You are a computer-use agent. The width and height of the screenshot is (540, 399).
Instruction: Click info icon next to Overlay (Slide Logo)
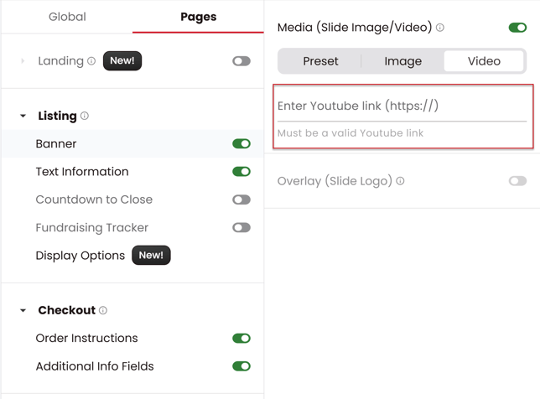tap(400, 181)
